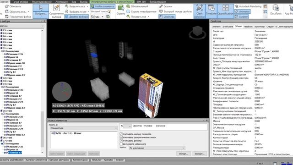
Task: Open Clash Detective tool
Action: pos(200,11)
